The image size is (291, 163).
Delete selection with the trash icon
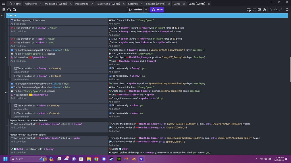point(271,10)
